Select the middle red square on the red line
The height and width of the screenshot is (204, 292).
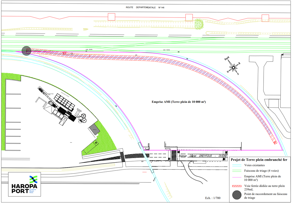189,18
